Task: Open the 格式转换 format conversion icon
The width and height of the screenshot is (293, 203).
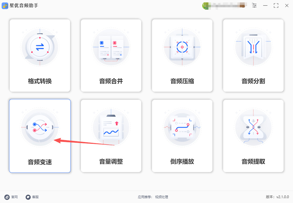Action: pyautogui.click(x=40, y=47)
